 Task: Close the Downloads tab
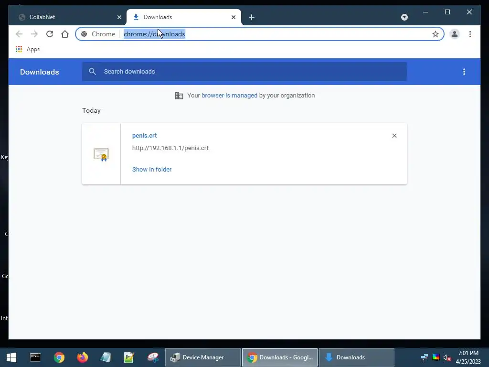pos(233,17)
